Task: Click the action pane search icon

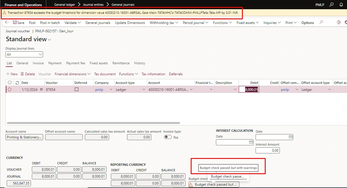Action: pos(321,22)
